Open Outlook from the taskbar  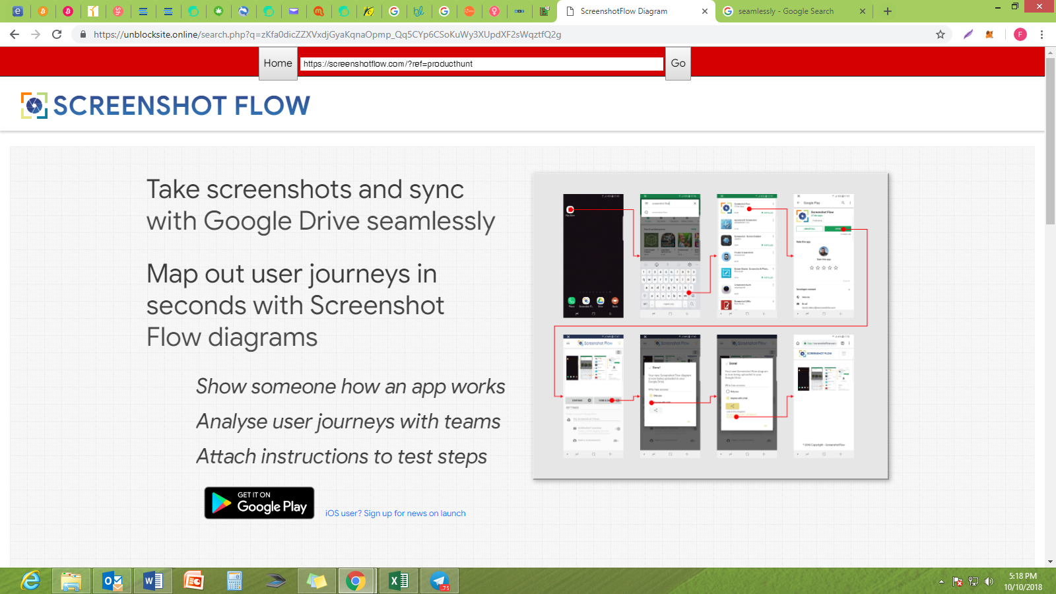pyautogui.click(x=112, y=581)
